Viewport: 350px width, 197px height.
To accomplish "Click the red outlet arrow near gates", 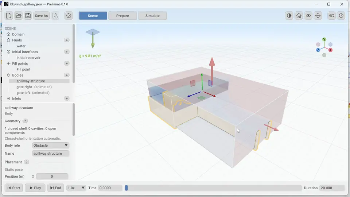I will click(x=271, y=128).
